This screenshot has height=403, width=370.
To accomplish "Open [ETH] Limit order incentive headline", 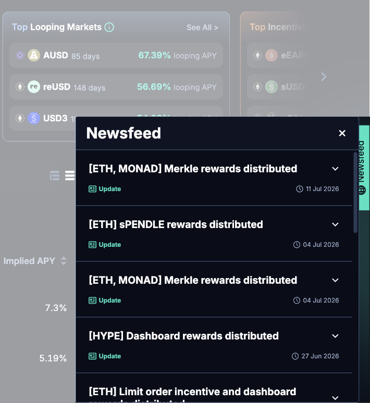I will [x=192, y=395].
